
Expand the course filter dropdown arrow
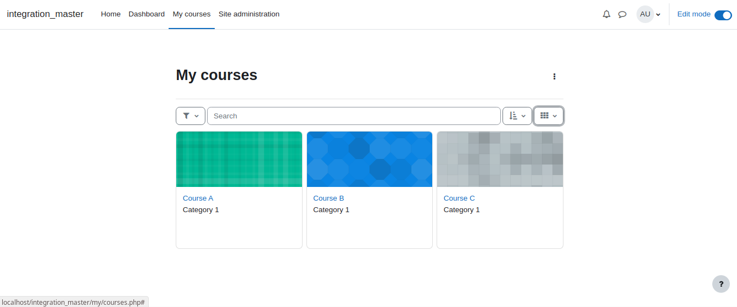197,116
